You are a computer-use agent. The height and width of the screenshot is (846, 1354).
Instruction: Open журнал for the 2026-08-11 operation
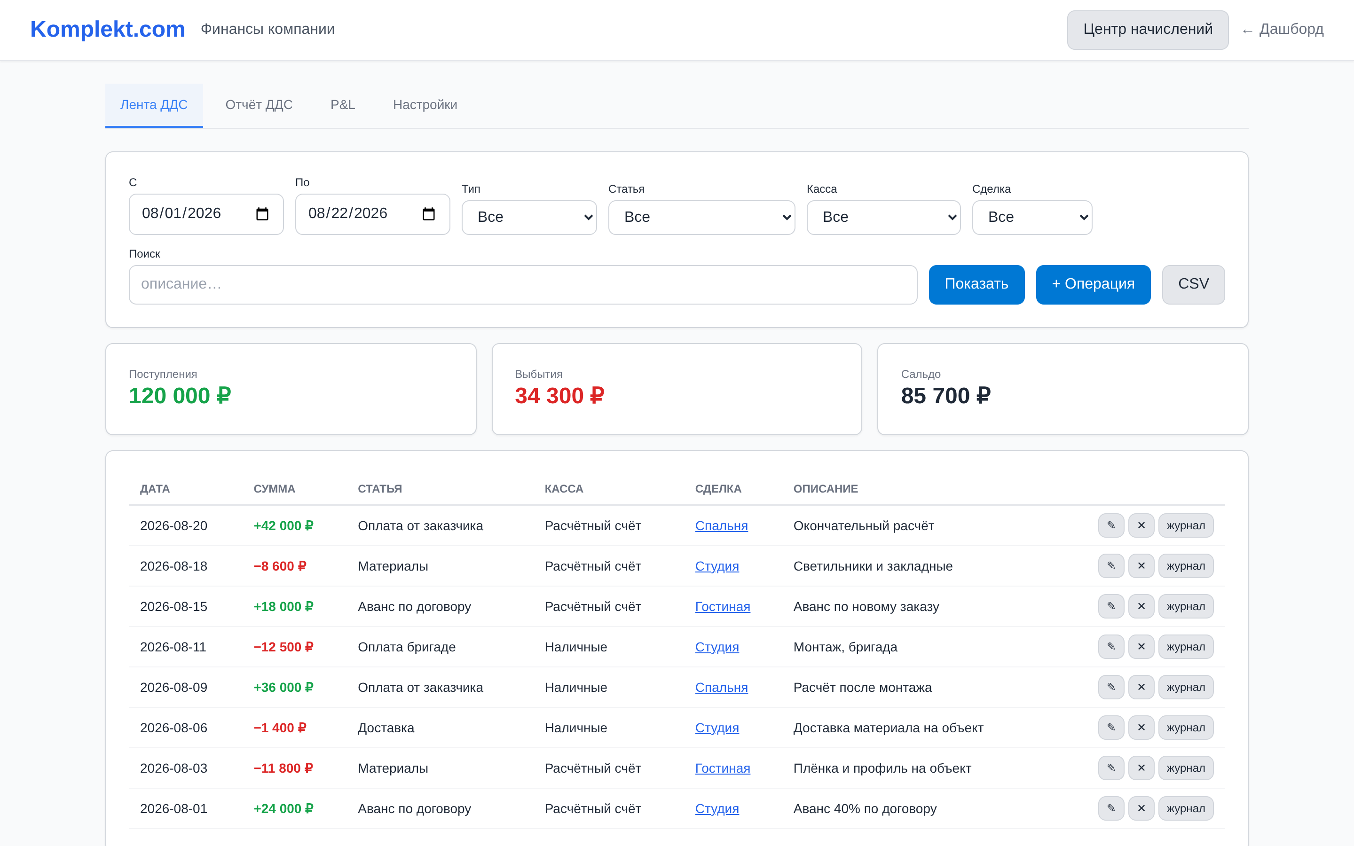click(x=1186, y=647)
